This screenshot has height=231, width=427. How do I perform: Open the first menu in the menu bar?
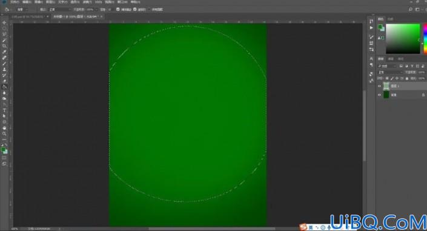coord(15,2)
